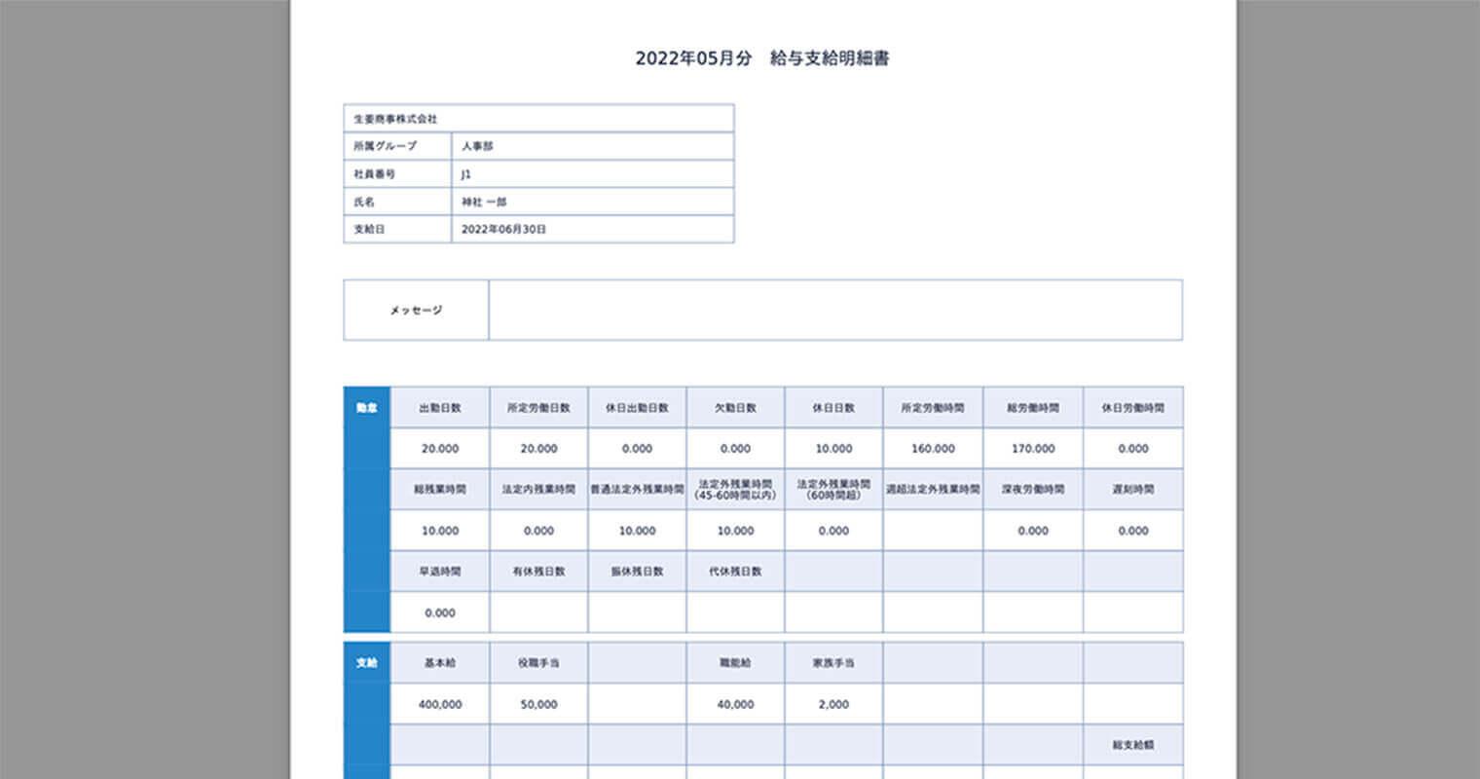Select the 160.000 scheduled hours value
This screenshot has height=779, width=1480.
pos(933,449)
